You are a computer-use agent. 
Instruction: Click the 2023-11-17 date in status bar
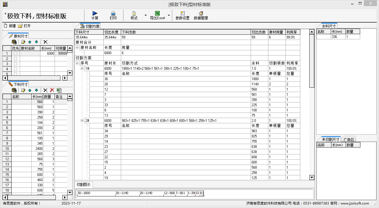[x=71, y=203]
